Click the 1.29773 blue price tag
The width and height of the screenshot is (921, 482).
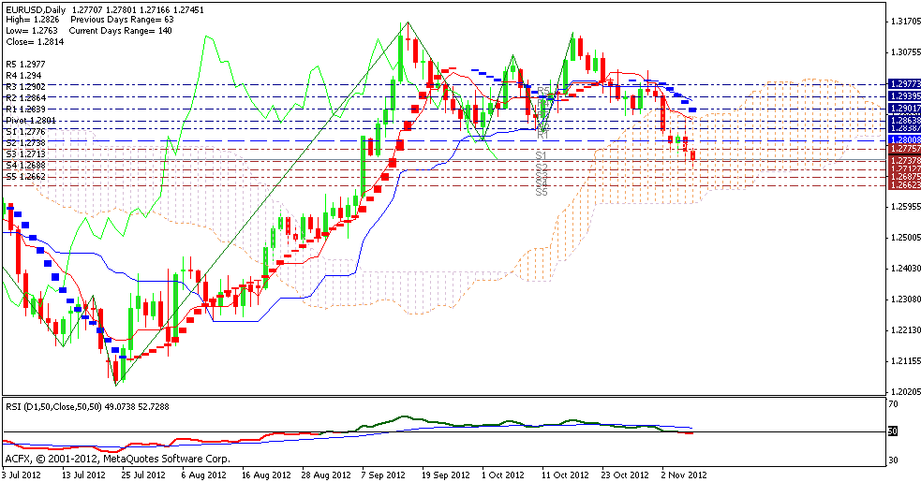click(x=902, y=84)
